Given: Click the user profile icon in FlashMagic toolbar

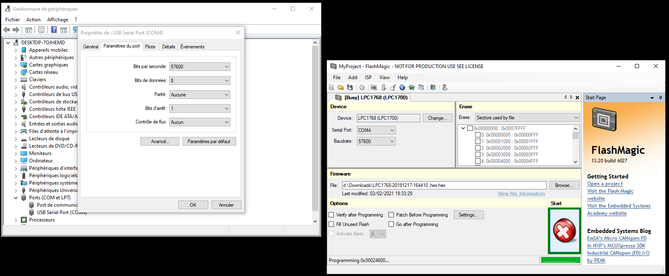Looking at the screenshot, I should [444, 87].
